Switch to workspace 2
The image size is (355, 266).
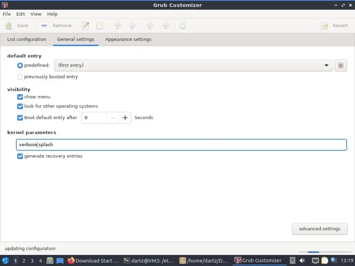point(24,261)
